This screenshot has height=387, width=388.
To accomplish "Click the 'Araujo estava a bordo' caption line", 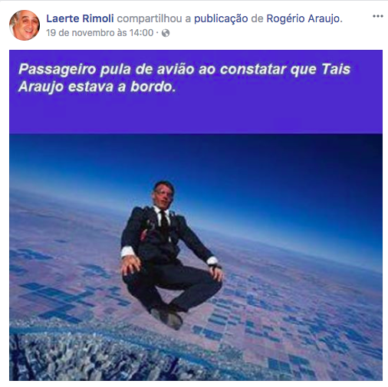I will click(x=97, y=87).
